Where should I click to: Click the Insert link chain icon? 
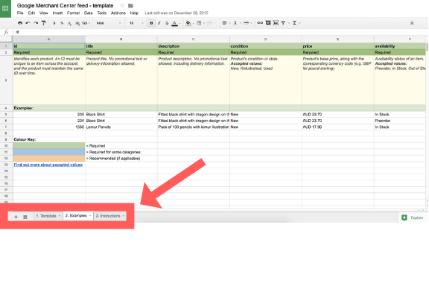(x=260, y=23)
